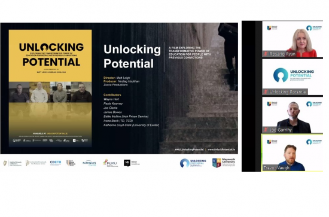
Task: Click Joe Garrihy's muted microphone icon
Action: [266, 130]
